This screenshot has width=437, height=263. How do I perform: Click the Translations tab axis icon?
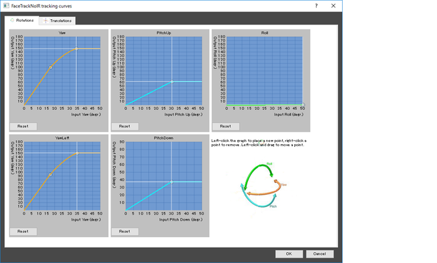coord(46,20)
